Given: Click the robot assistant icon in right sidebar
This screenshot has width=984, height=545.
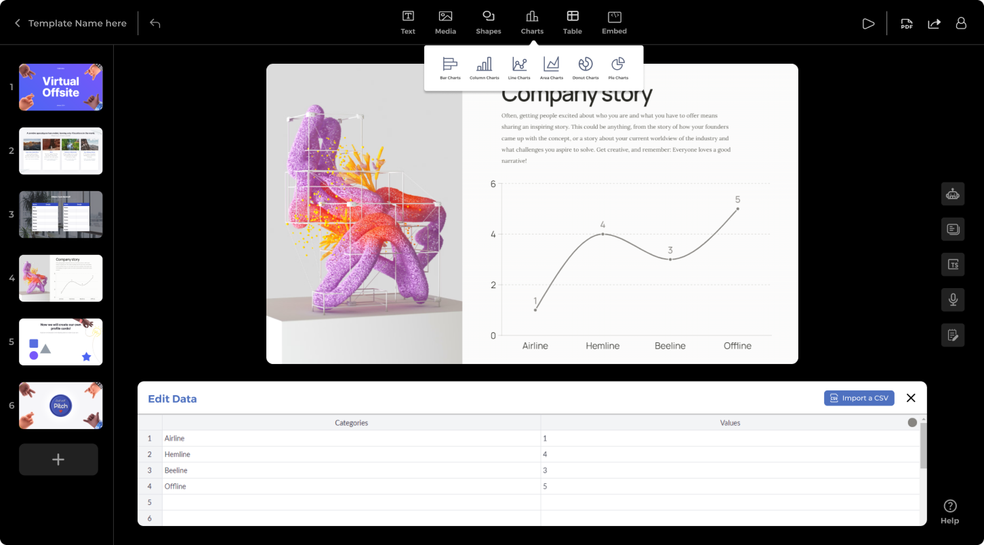Looking at the screenshot, I should click(953, 194).
